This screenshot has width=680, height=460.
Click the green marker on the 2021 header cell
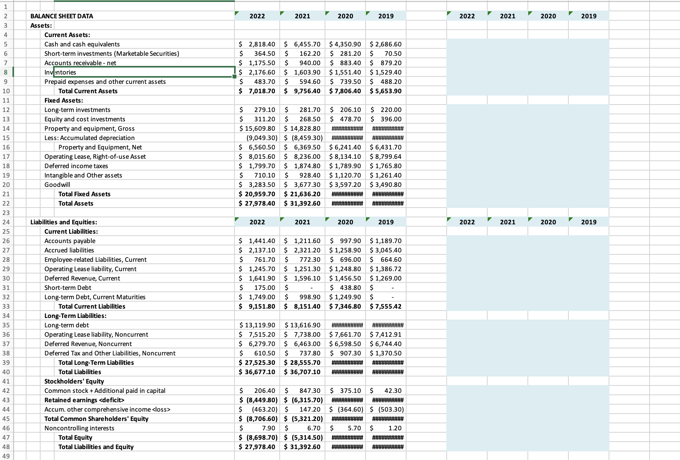pos(282,13)
